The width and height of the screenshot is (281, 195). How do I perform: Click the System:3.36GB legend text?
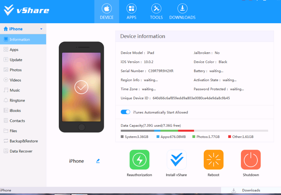pos(136,137)
